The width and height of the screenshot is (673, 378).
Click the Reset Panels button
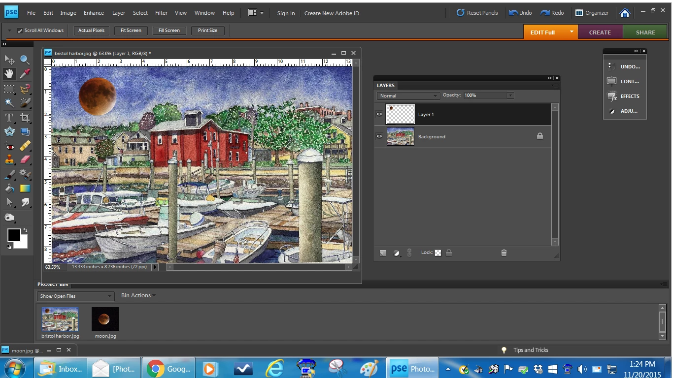(x=477, y=13)
